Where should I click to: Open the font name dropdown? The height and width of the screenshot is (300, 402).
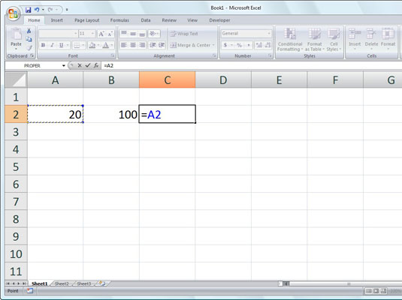(x=76, y=34)
